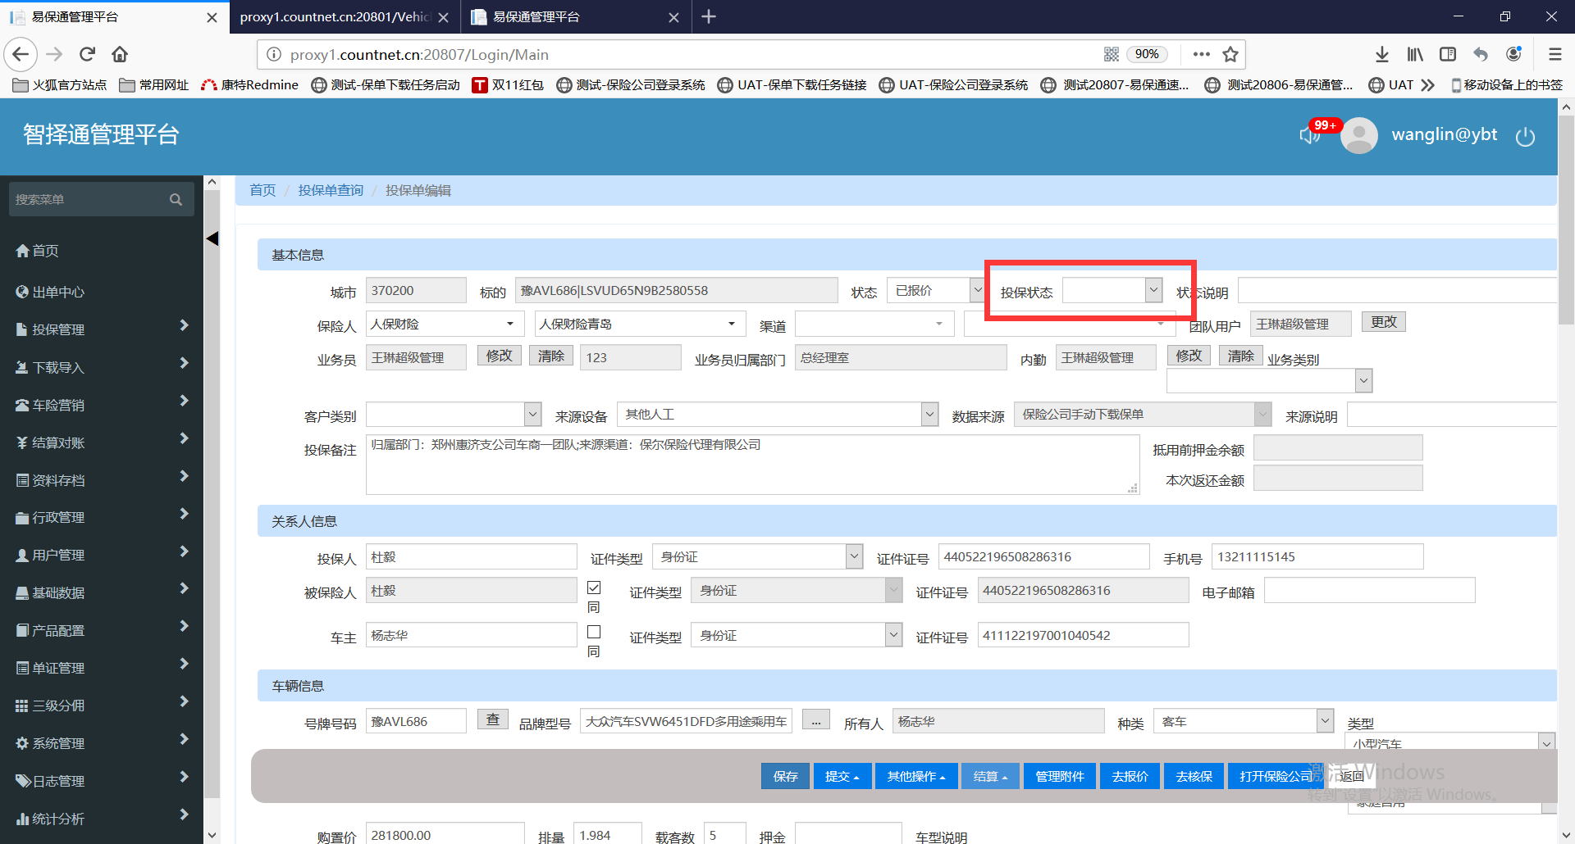Click the 投保备注 text area
This screenshot has height=844, width=1575.
(x=751, y=465)
